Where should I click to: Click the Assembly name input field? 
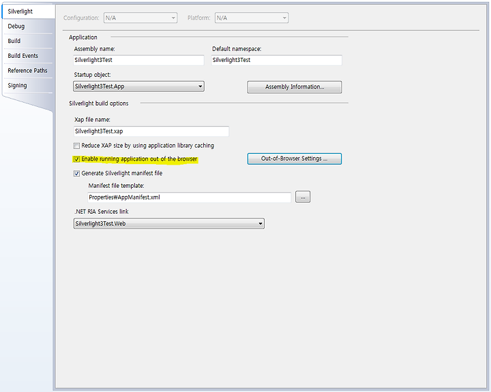(x=138, y=60)
